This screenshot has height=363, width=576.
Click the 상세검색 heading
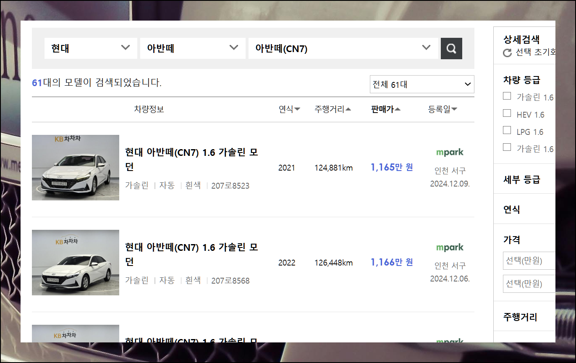[521, 40]
